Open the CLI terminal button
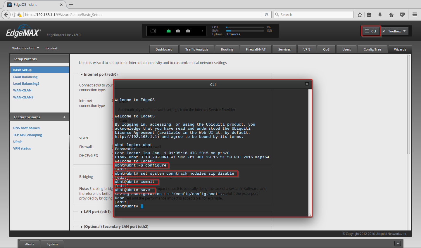421x248 pixels. click(371, 31)
